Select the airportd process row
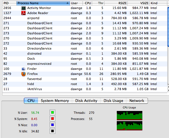The image size is (169, 138). [85, 18]
